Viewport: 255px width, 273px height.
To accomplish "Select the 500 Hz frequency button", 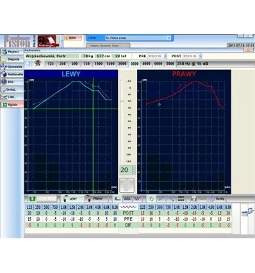I will click(x=74, y=64).
